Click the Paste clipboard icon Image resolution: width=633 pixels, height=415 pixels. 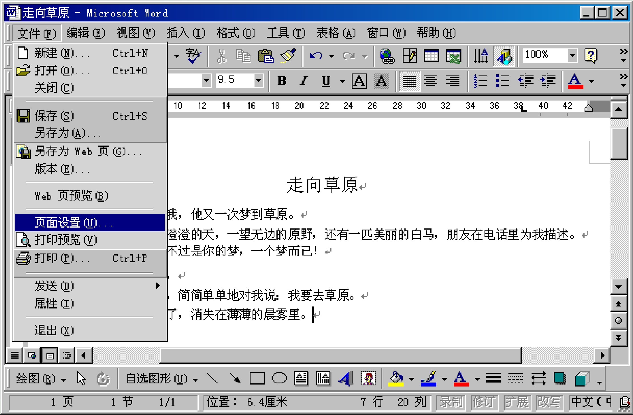click(x=266, y=56)
